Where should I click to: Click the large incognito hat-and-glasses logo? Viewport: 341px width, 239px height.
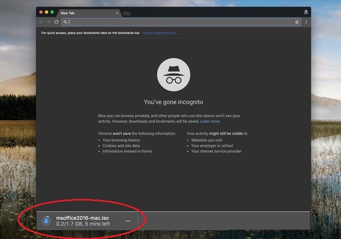pyautogui.click(x=174, y=75)
